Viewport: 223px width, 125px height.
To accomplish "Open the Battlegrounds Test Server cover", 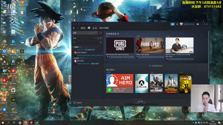I will 171,84.
